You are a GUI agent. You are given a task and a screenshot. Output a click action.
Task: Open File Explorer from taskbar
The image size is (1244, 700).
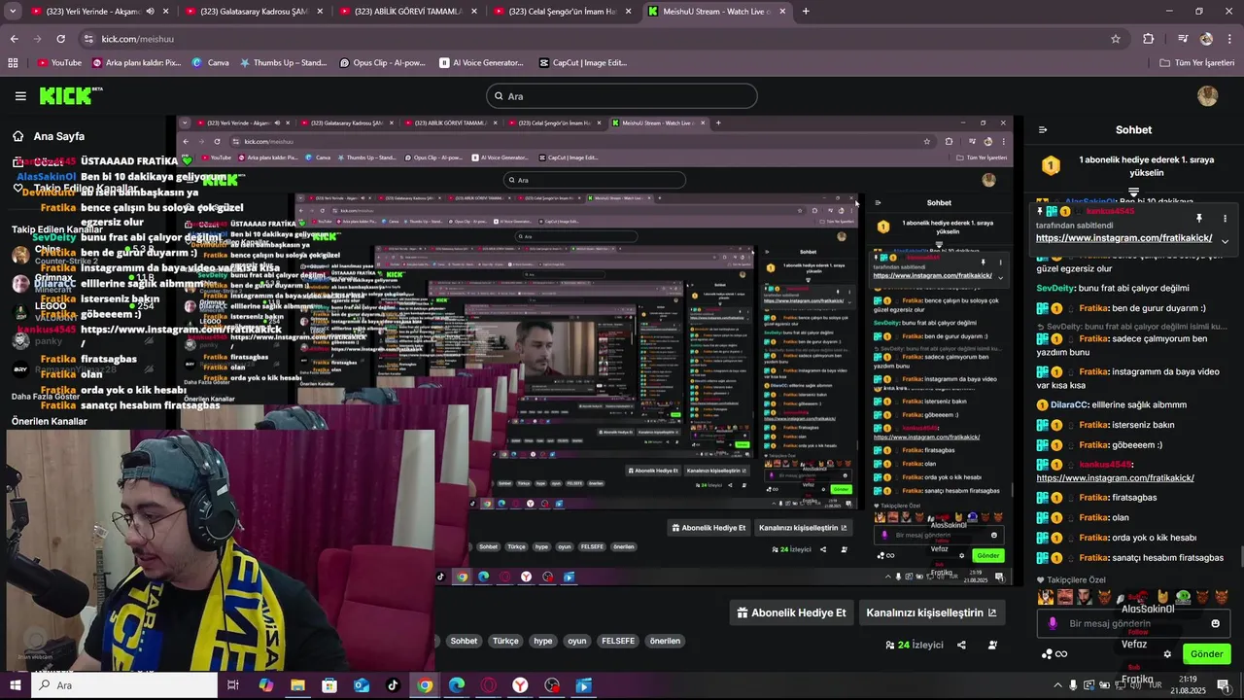pos(297,685)
